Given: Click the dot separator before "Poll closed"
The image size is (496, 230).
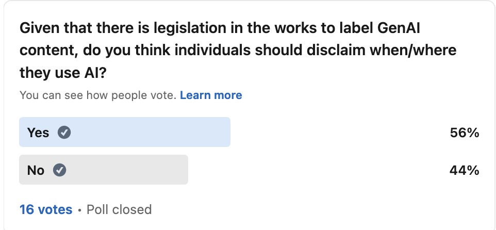Looking at the screenshot, I should tap(79, 210).
